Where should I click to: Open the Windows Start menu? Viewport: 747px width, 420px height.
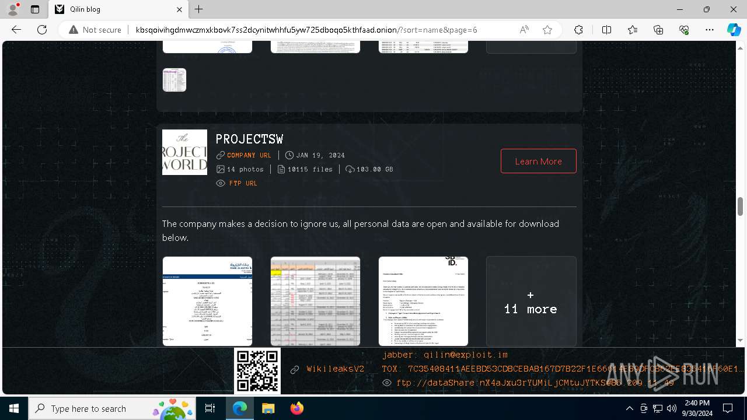pyautogui.click(x=14, y=408)
